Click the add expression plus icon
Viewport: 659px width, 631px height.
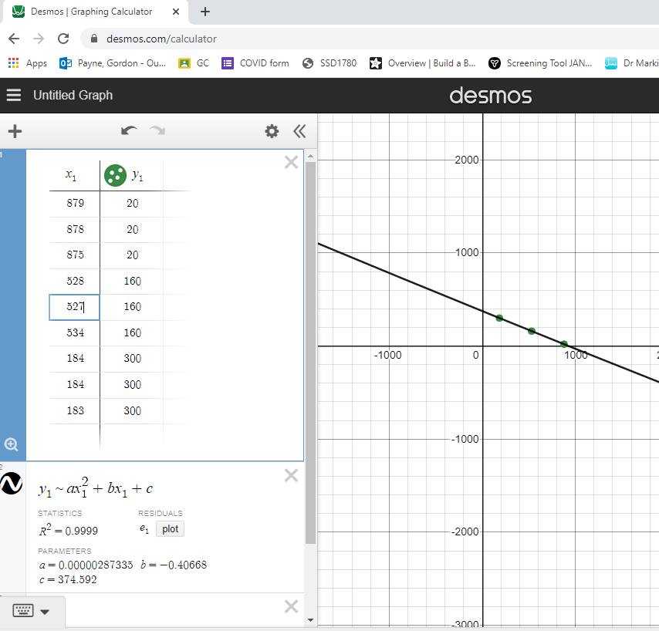tap(15, 131)
